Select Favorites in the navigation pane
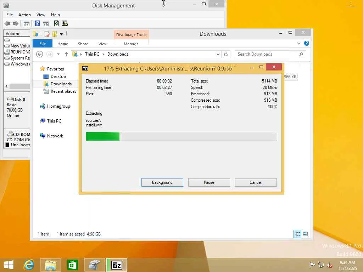The width and height of the screenshot is (363, 272). click(55, 69)
